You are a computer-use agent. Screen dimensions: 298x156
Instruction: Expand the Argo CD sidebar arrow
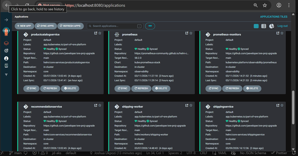(x=6, y=20)
